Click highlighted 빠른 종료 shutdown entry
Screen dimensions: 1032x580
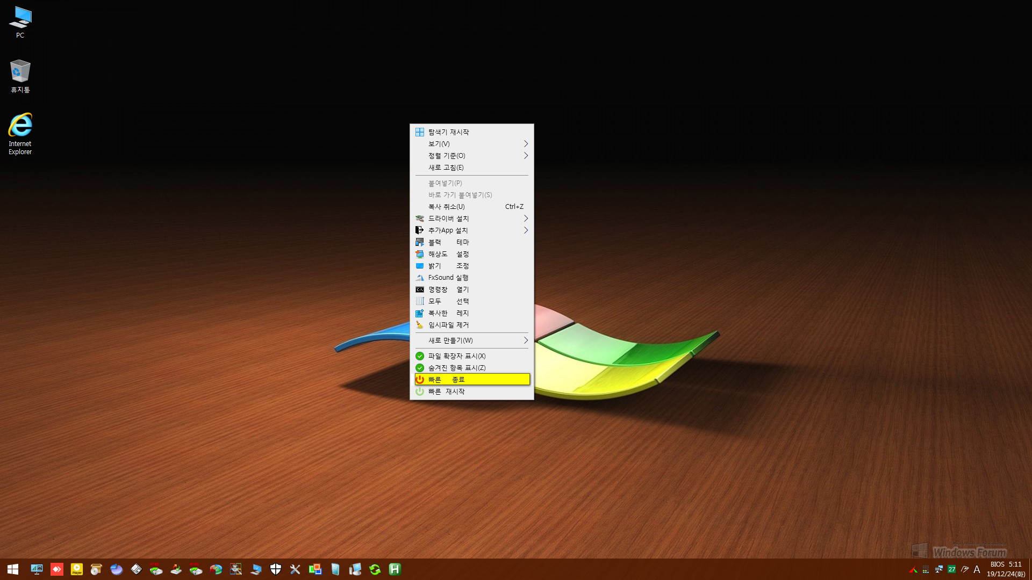(471, 380)
